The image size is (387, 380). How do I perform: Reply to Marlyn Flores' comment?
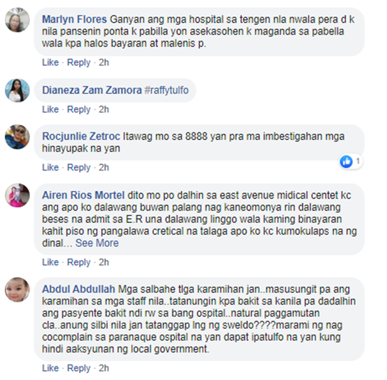point(79,62)
